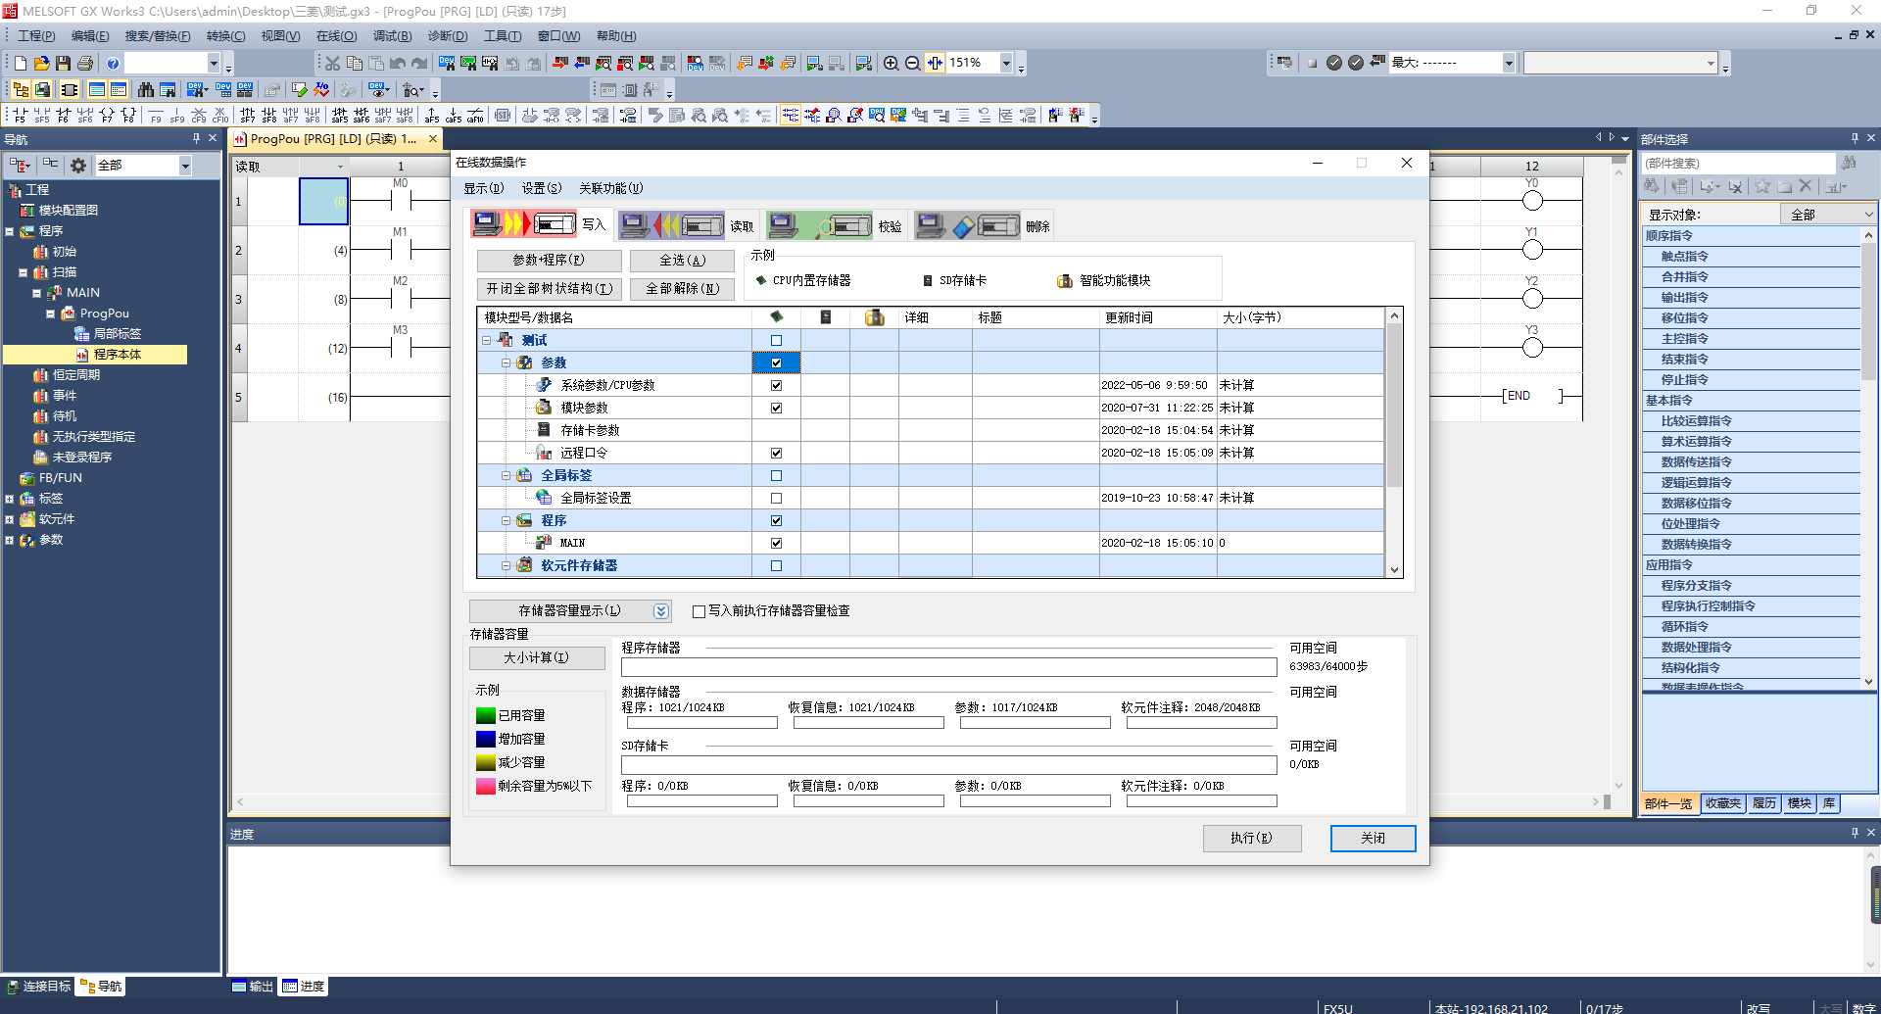Open the 在线(O) menu
This screenshot has height=1014, width=1881.
click(x=336, y=36)
